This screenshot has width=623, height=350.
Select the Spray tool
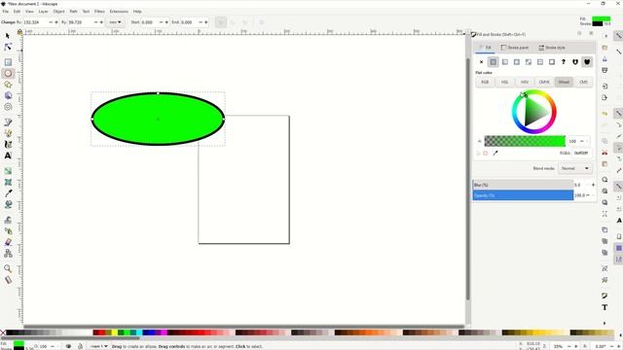coord(8,231)
